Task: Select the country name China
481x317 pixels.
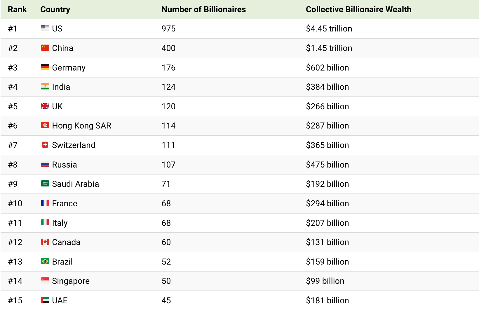Action: tap(63, 48)
